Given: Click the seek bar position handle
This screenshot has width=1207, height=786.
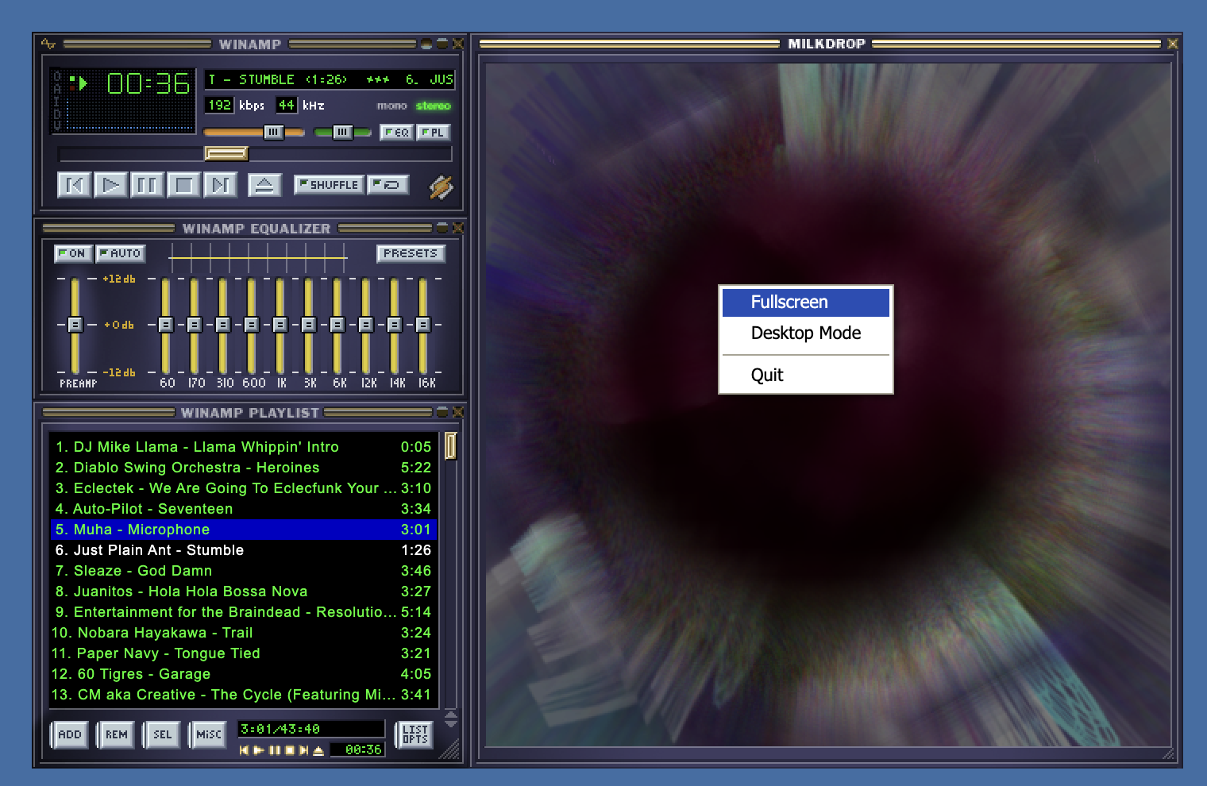Looking at the screenshot, I should [226, 153].
